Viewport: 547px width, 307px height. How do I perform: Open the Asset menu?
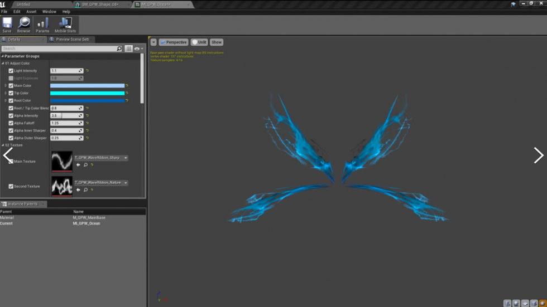pyautogui.click(x=31, y=11)
